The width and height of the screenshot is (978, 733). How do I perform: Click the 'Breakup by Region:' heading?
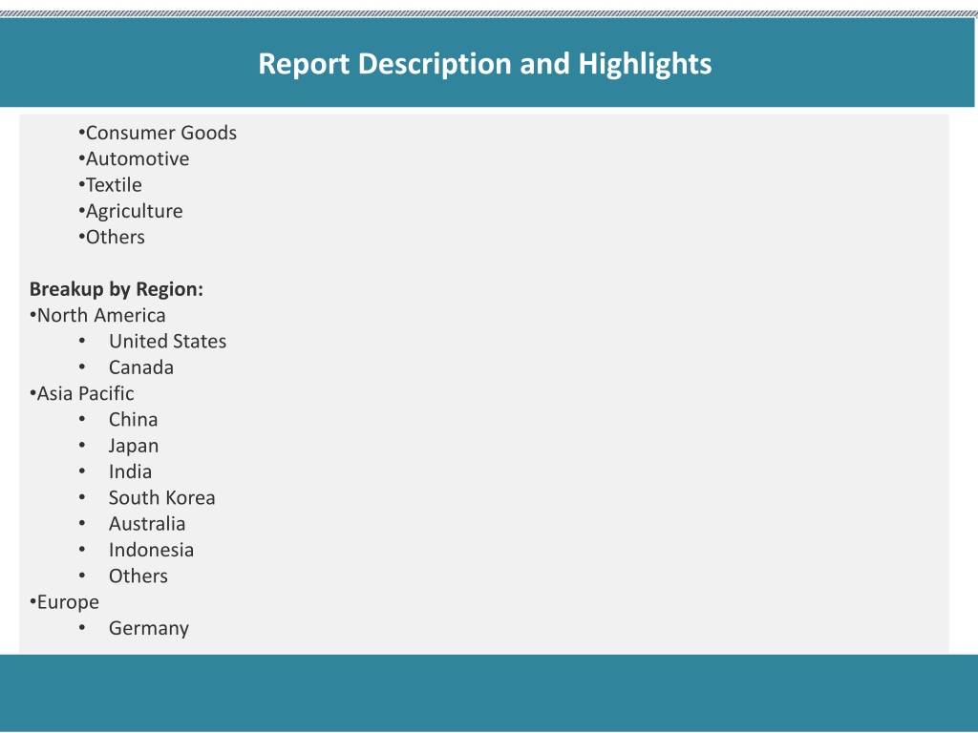[x=117, y=289]
